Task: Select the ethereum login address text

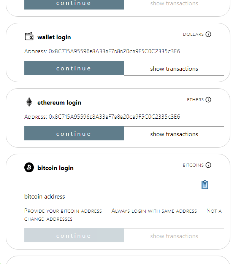Action: [x=102, y=117]
